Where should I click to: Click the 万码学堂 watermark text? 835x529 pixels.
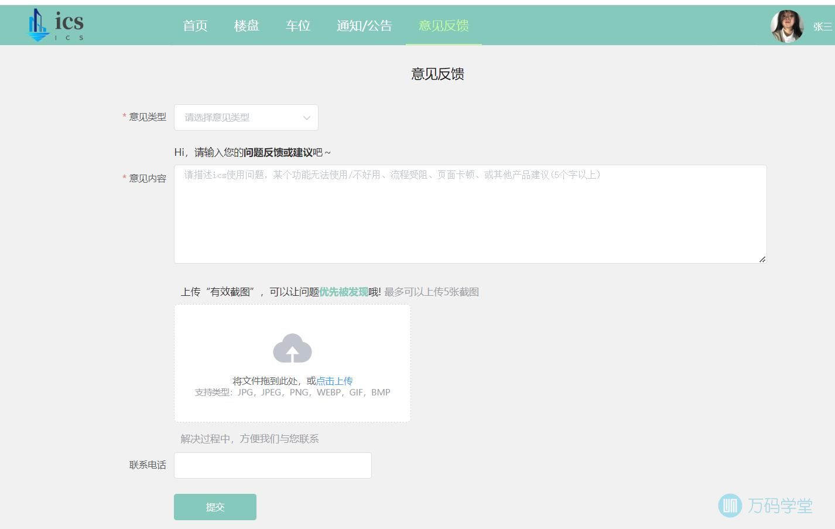pyautogui.click(x=780, y=506)
